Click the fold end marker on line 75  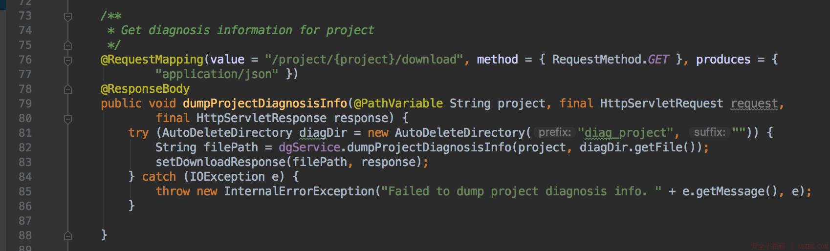point(68,45)
